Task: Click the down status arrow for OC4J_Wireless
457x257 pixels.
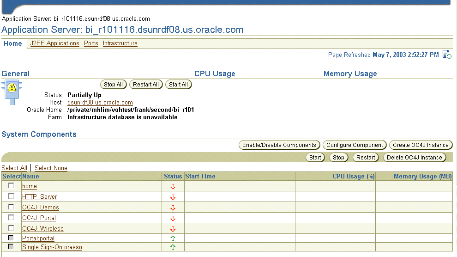Action: pyautogui.click(x=173, y=229)
